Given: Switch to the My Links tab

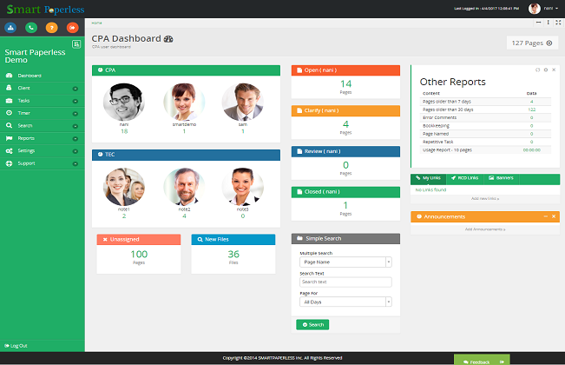Looking at the screenshot, I should point(428,178).
